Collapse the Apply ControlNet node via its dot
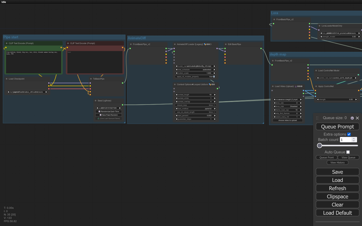Viewport: 362px width, 226px height. click(316, 86)
